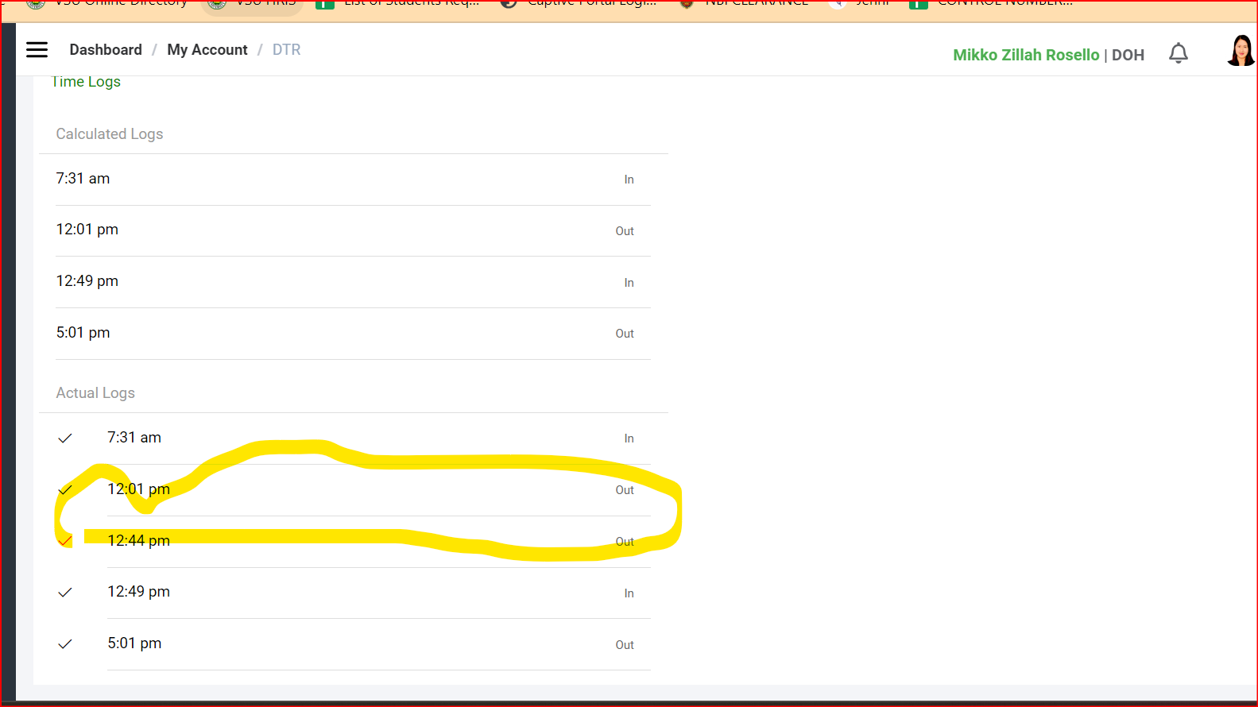
Task: Click the red checkmark beside 12:44 pm
Action: point(65,541)
